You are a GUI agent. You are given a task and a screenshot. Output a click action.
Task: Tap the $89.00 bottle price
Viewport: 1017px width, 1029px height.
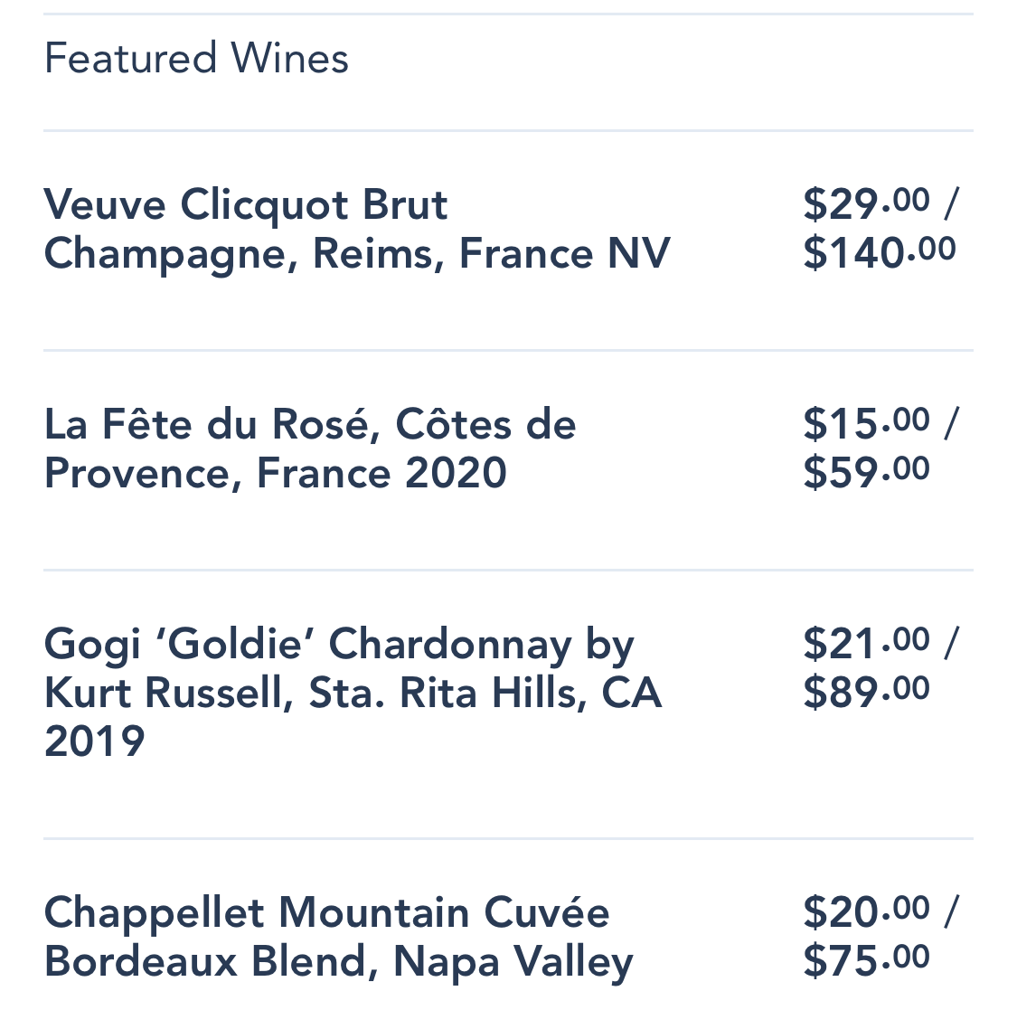click(866, 691)
